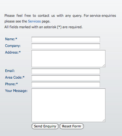Image resolution: width=122 pixels, height=136 pixels.
Task: Submit form with Send Enquiry button
Action: pyautogui.click(x=45, y=126)
